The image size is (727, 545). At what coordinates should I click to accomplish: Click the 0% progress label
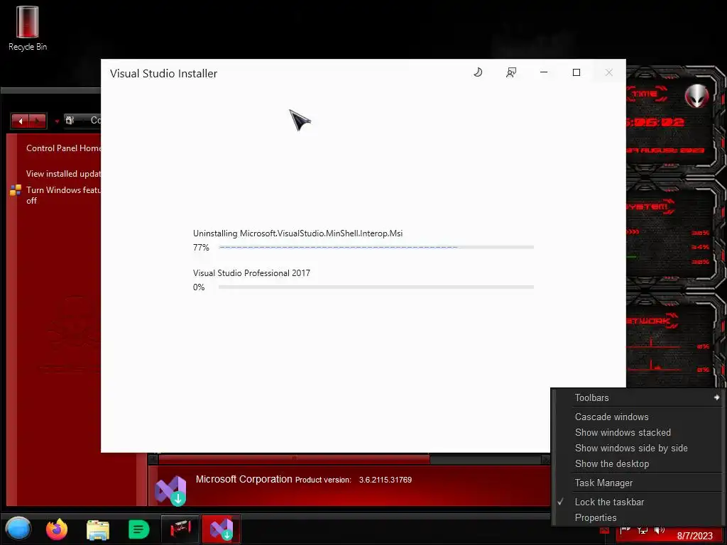pos(199,287)
